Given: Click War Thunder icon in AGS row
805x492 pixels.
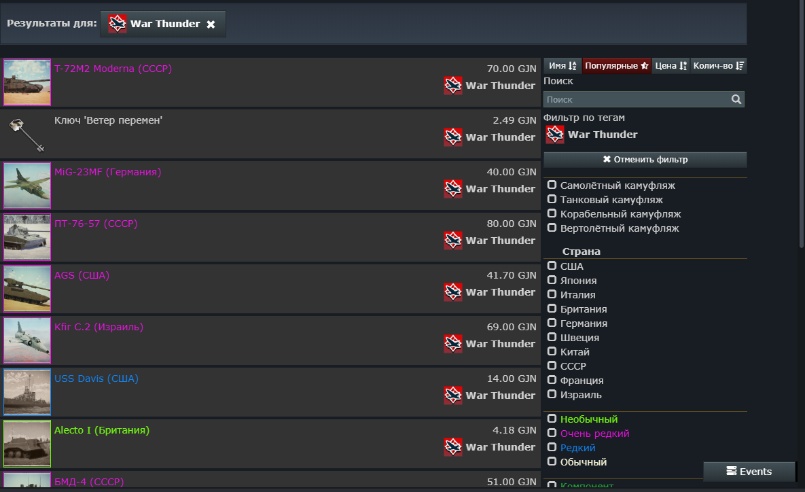Looking at the screenshot, I should [x=453, y=292].
